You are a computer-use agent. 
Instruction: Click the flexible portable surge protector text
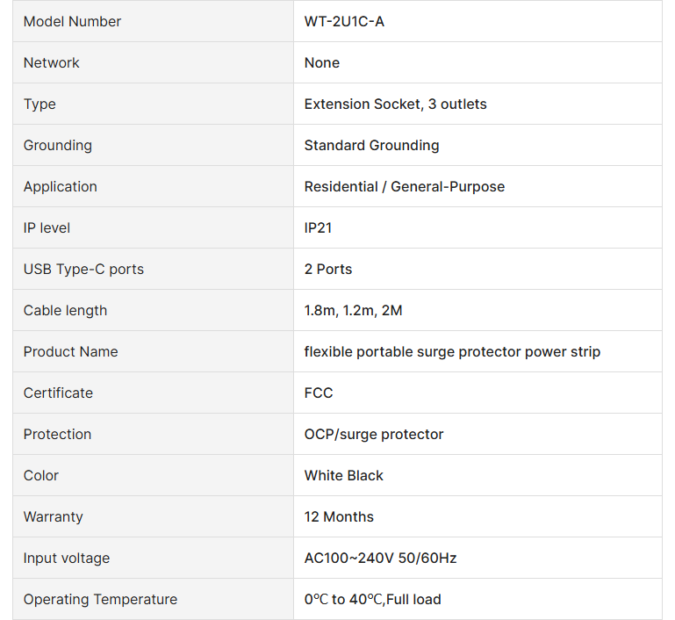click(x=452, y=351)
